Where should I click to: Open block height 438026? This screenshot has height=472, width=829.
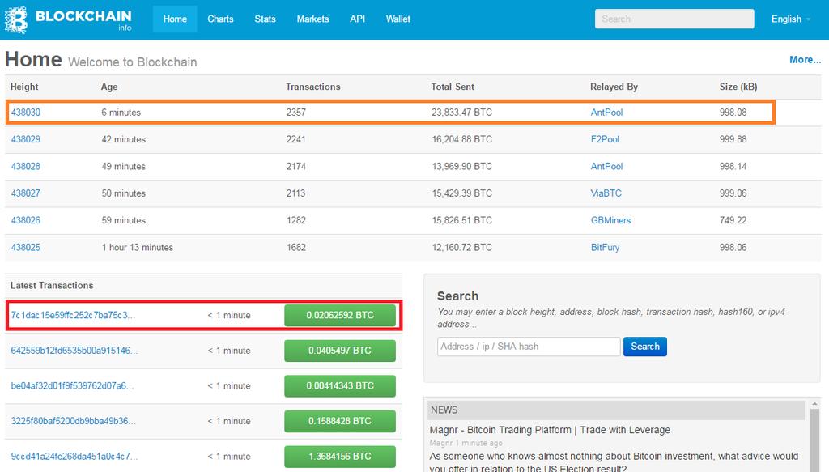(26, 220)
